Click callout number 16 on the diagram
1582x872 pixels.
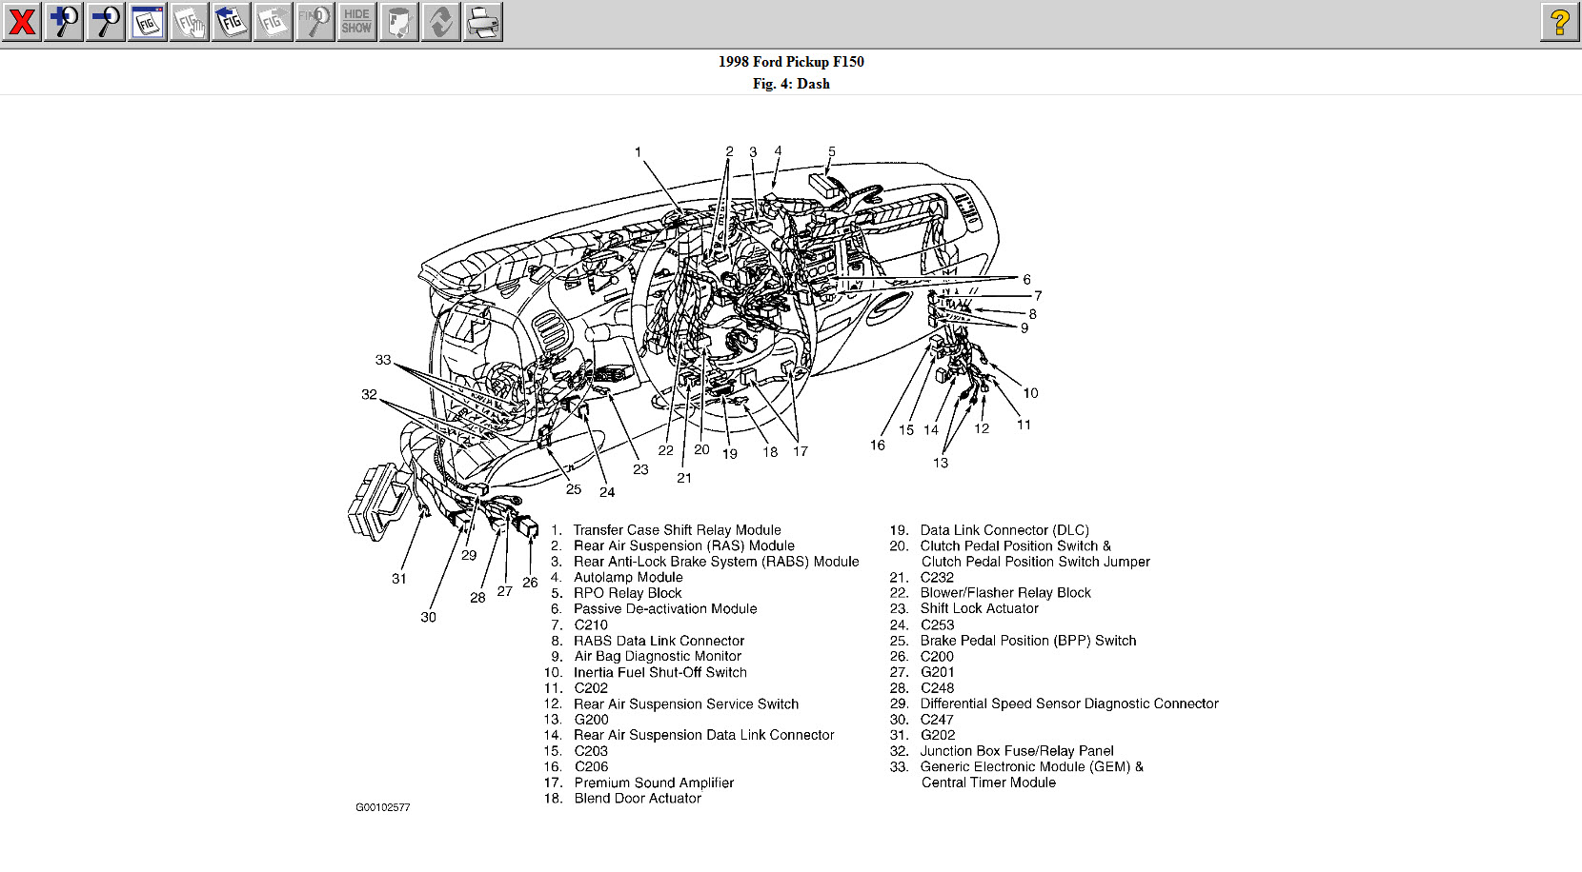point(878,445)
